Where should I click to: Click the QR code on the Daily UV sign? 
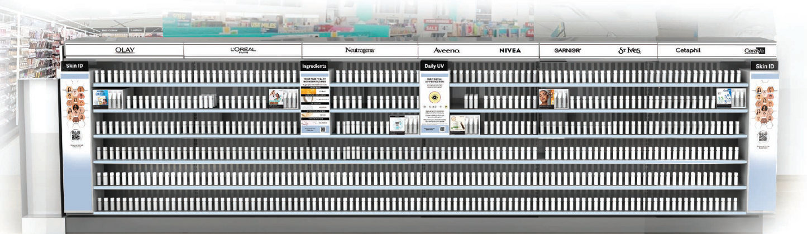[x=442, y=129]
